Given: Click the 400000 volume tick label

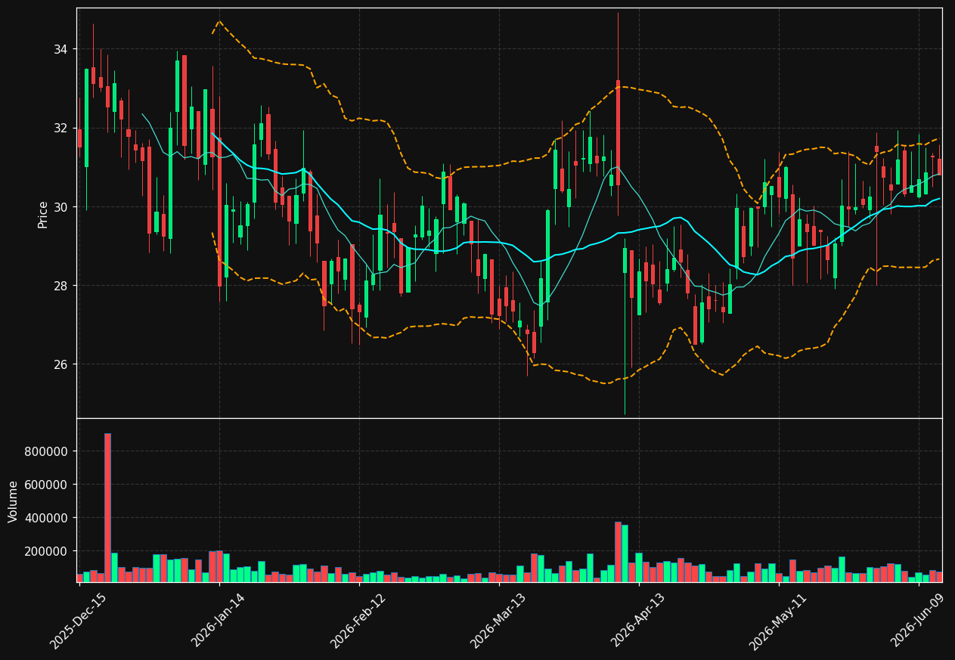Looking at the screenshot, I should click(47, 518).
